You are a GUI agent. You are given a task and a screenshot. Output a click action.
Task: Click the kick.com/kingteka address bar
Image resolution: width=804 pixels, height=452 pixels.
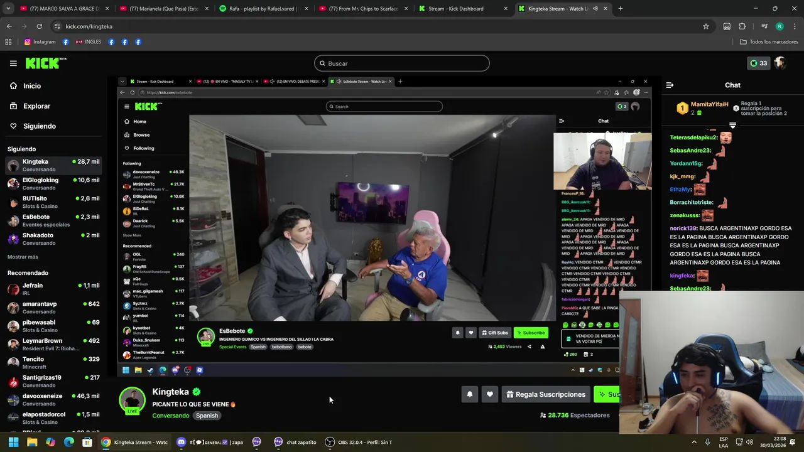[376, 26]
